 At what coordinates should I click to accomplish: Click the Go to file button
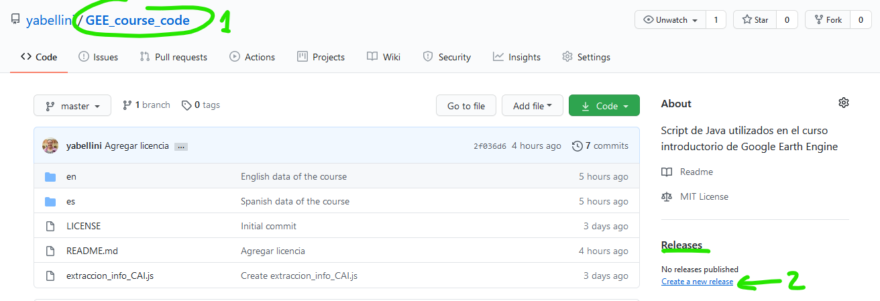point(466,106)
